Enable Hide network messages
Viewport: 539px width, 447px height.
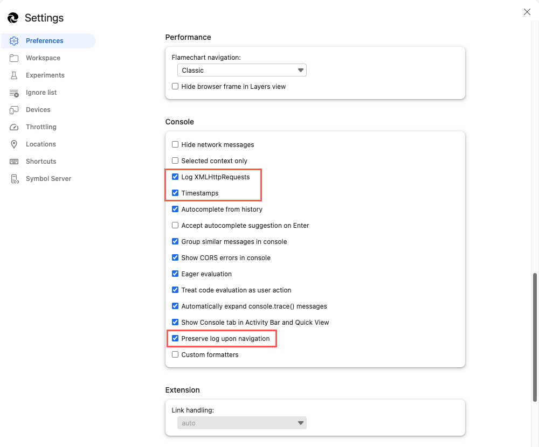click(175, 144)
